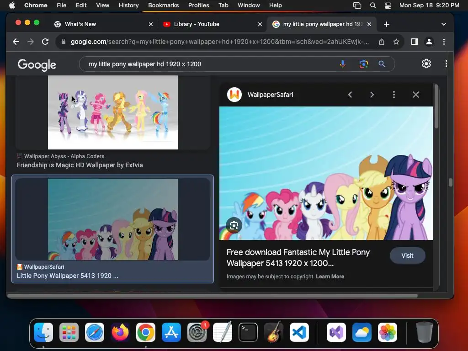The height and width of the screenshot is (351, 468).
Task: Click the Visit button
Action: (x=407, y=255)
